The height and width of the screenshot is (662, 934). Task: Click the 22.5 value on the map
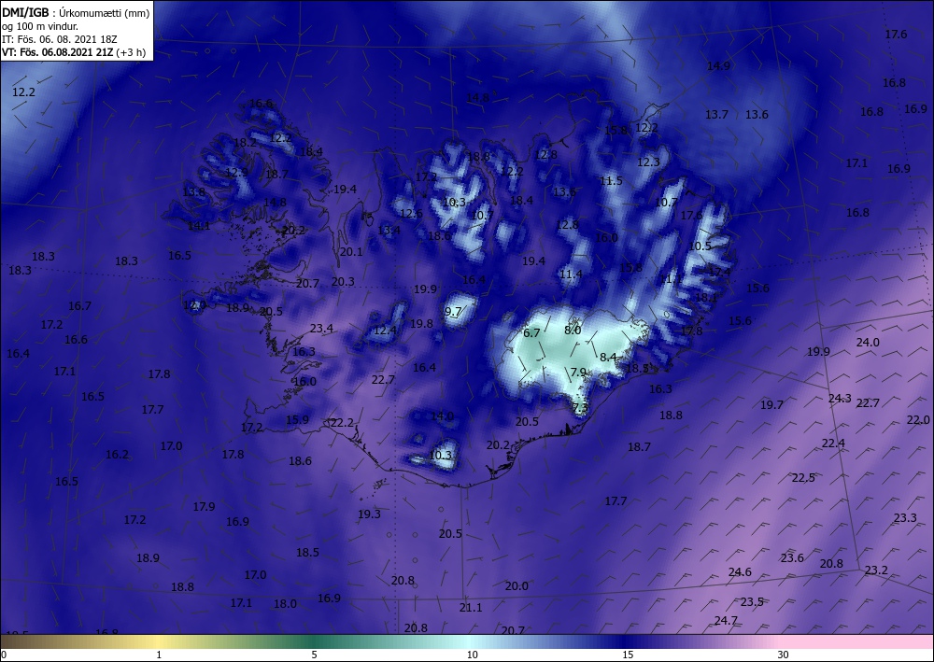click(x=803, y=477)
